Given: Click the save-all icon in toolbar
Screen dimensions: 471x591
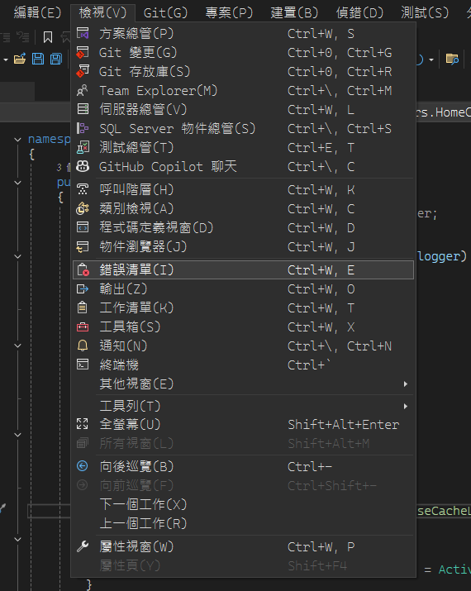Looking at the screenshot, I should [x=56, y=59].
